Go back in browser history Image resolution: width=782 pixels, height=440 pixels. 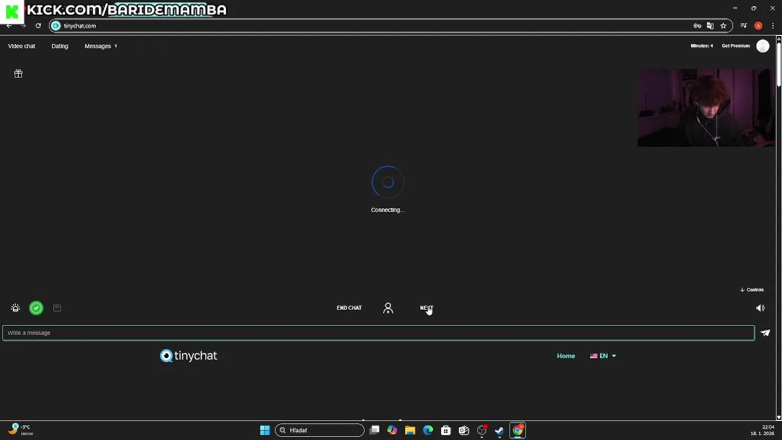pyautogui.click(x=9, y=26)
